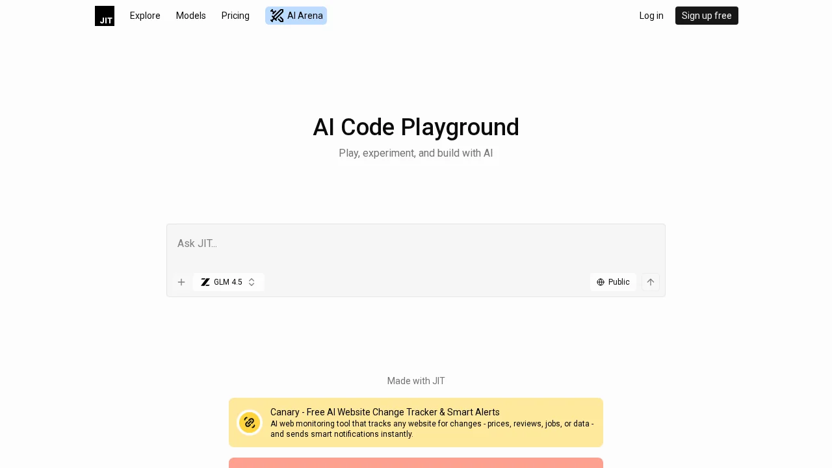Click the Canary yellow link icon
Image resolution: width=832 pixels, height=468 pixels.
click(250, 422)
